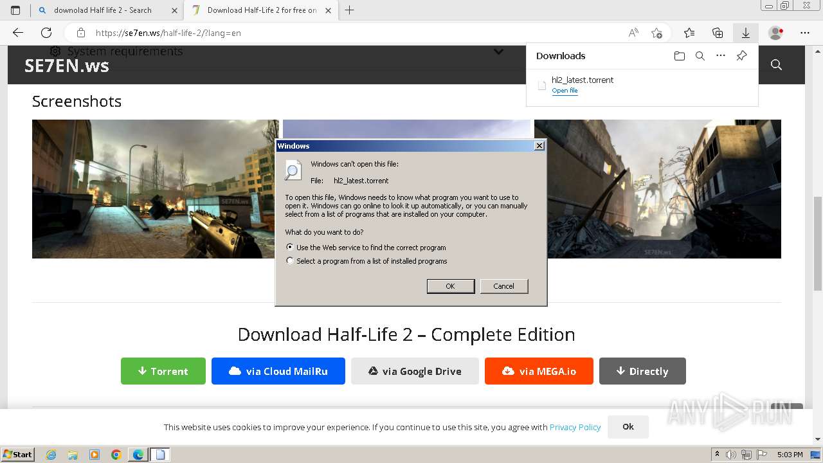Search downloads magnifier icon
Viewport: 823px width, 463px height.
tap(700, 56)
